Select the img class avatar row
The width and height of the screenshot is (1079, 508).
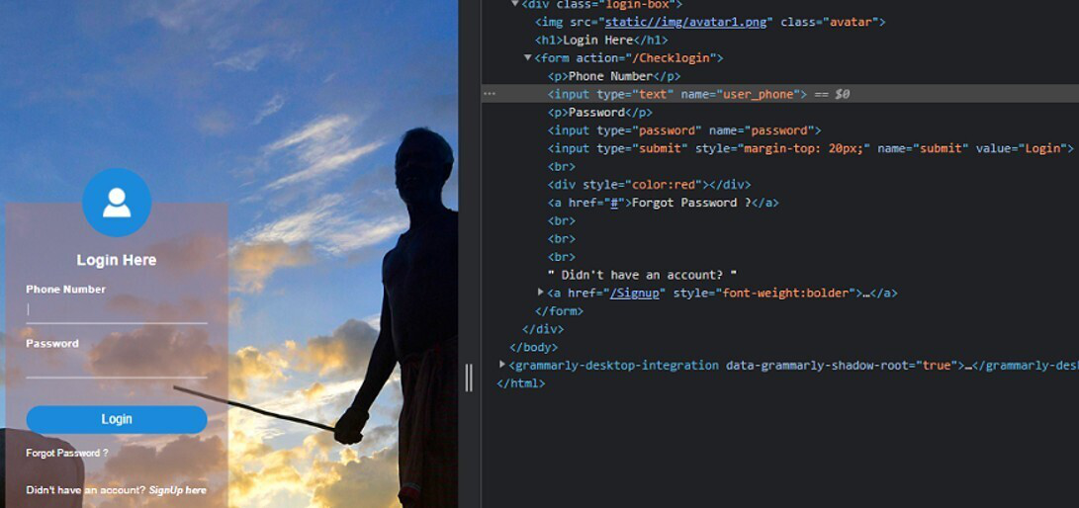point(710,22)
